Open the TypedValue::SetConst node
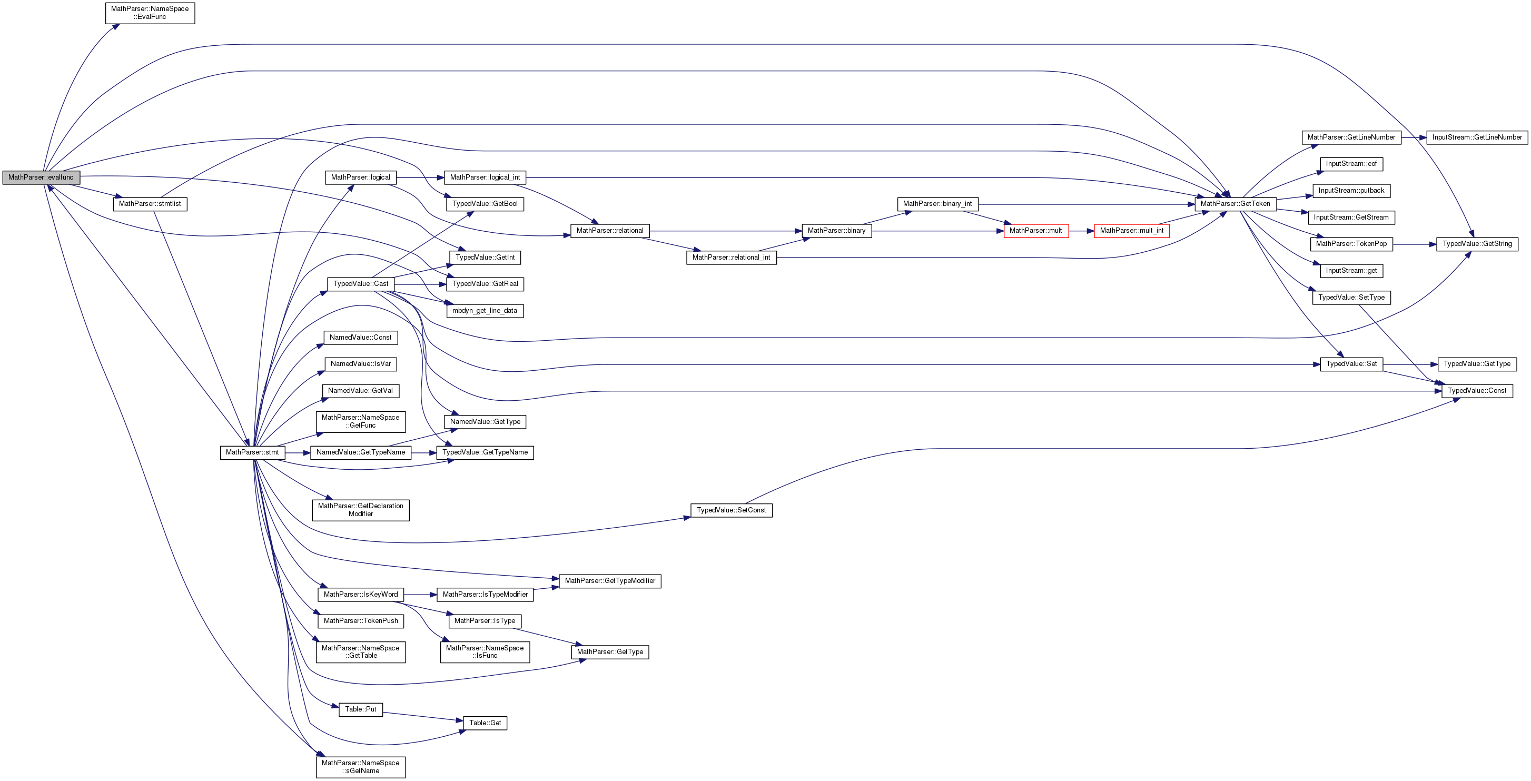 coord(731,510)
